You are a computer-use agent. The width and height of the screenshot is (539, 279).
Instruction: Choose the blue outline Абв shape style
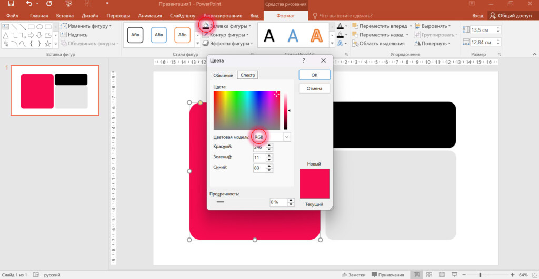[x=159, y=35]
